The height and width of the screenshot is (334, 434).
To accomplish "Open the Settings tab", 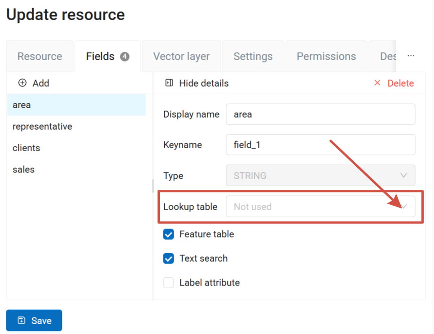I will click(x=253, y=57).
